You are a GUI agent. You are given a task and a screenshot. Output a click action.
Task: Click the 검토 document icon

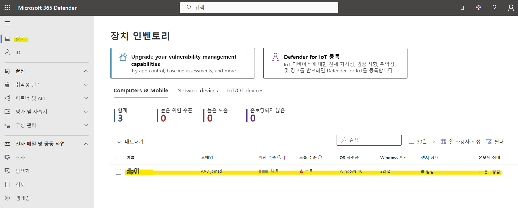7,184
